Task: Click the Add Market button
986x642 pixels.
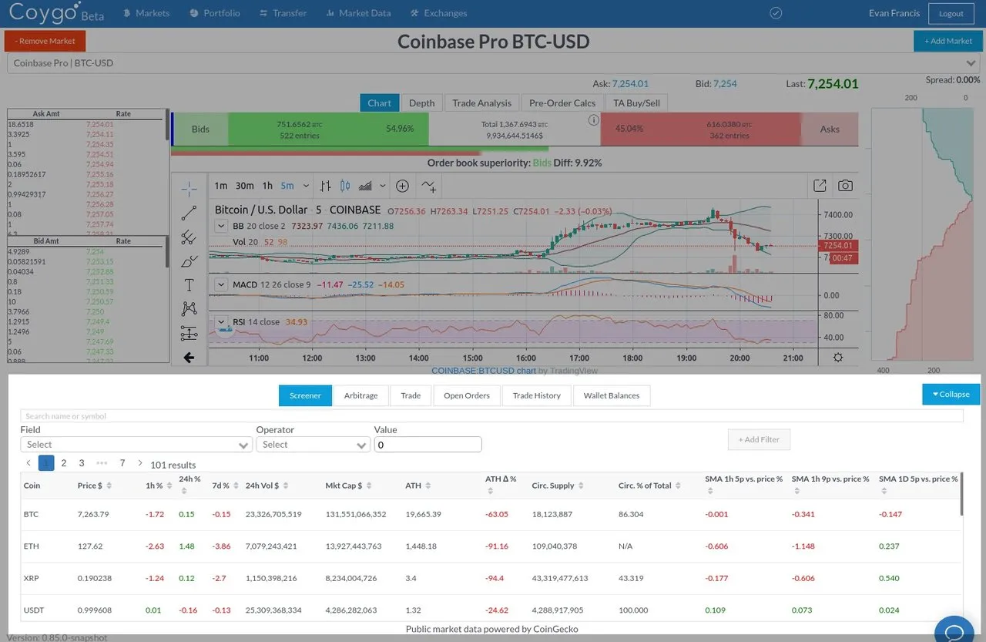Action: coord(948,41)
